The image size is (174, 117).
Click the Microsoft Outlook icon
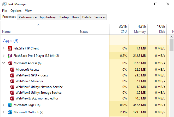10,112
